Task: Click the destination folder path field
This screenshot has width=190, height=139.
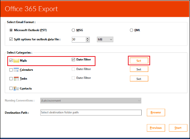Action: (x=91, y=113)
